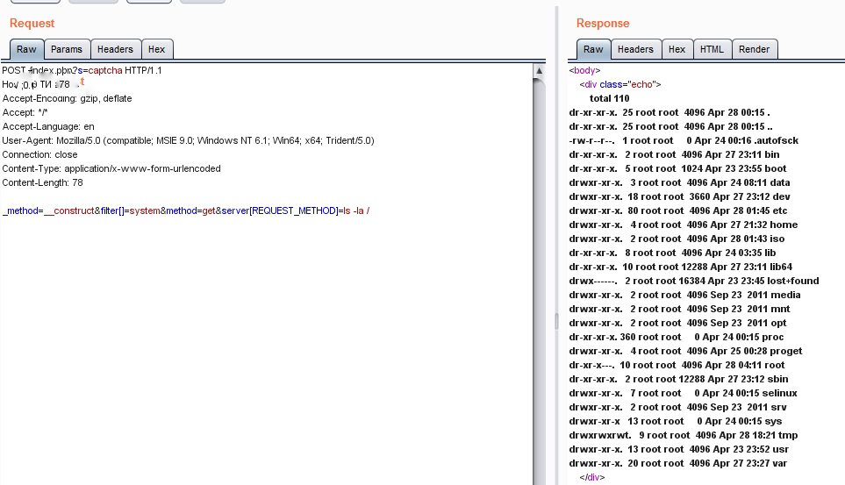
Task: Click the opening body tag in response
Action: 584,70
